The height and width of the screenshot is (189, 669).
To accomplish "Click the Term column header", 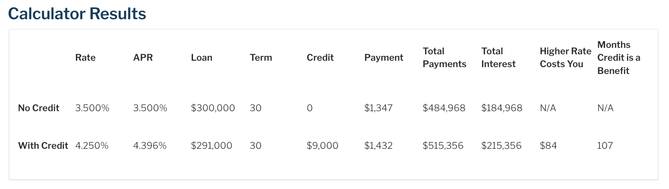I will click(261, 58).
